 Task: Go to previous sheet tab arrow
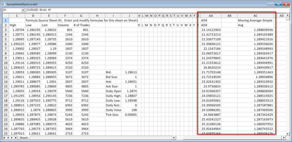tap(8, 138)
